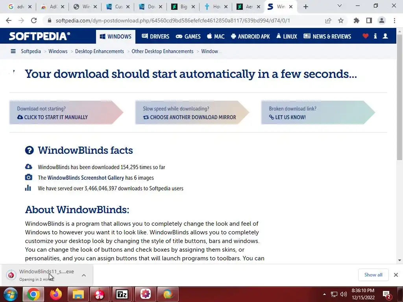Screen dimensions: 403x302
Task: Follow the Softpedia breadcrumb link
Action: [31, 51]
